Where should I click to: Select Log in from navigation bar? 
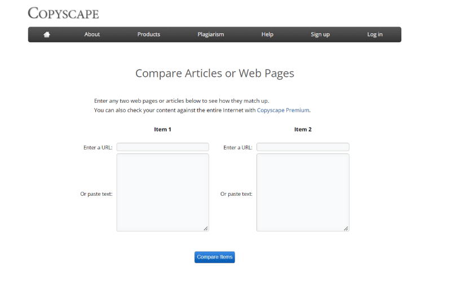pyautogui.click(x=375, y=34)
